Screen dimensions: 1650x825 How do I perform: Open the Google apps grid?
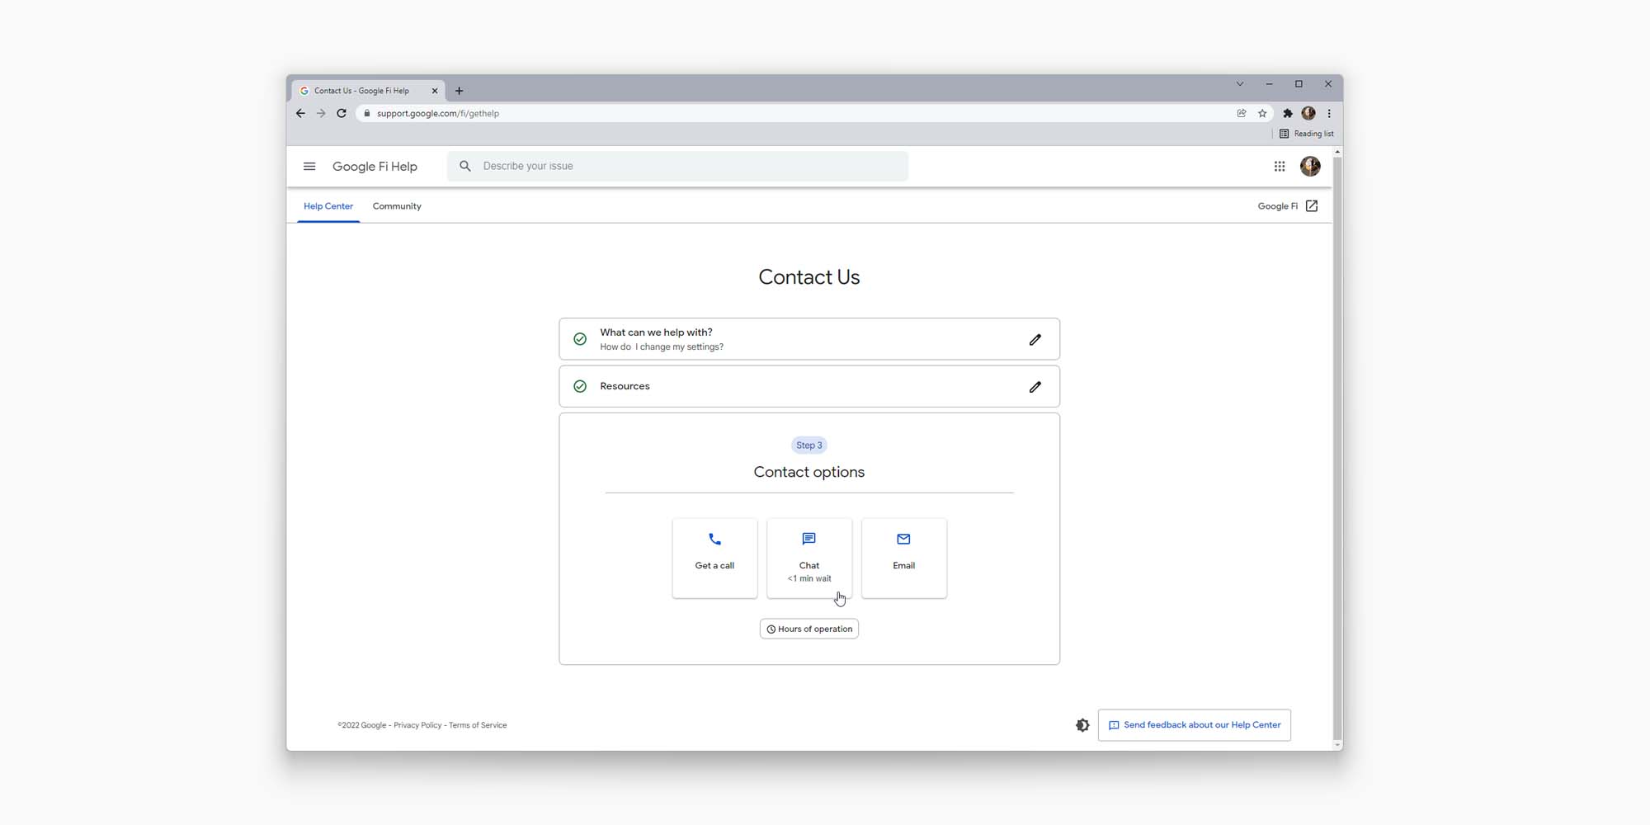1280,166
